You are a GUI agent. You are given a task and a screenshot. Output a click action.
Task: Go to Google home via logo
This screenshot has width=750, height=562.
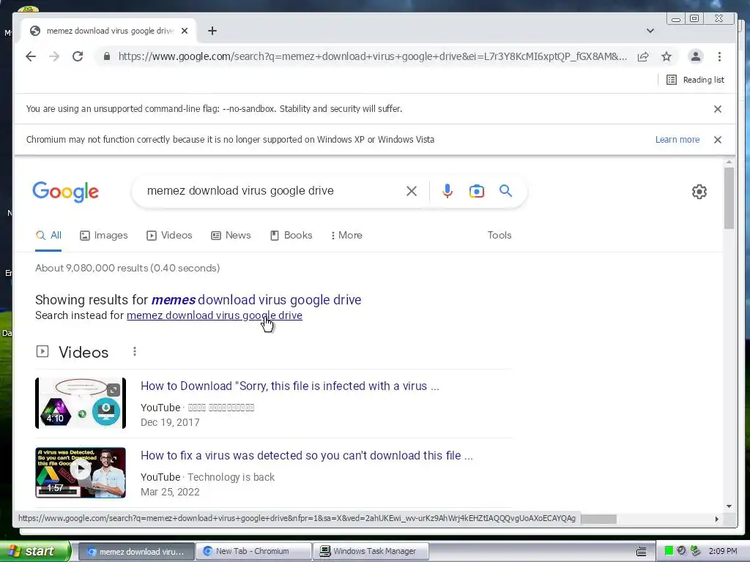(65, 192)
